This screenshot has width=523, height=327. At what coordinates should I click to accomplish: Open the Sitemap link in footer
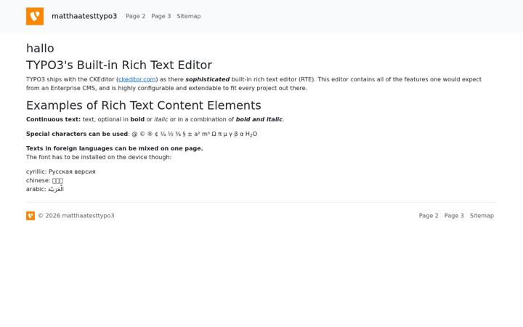pos(482,216)
